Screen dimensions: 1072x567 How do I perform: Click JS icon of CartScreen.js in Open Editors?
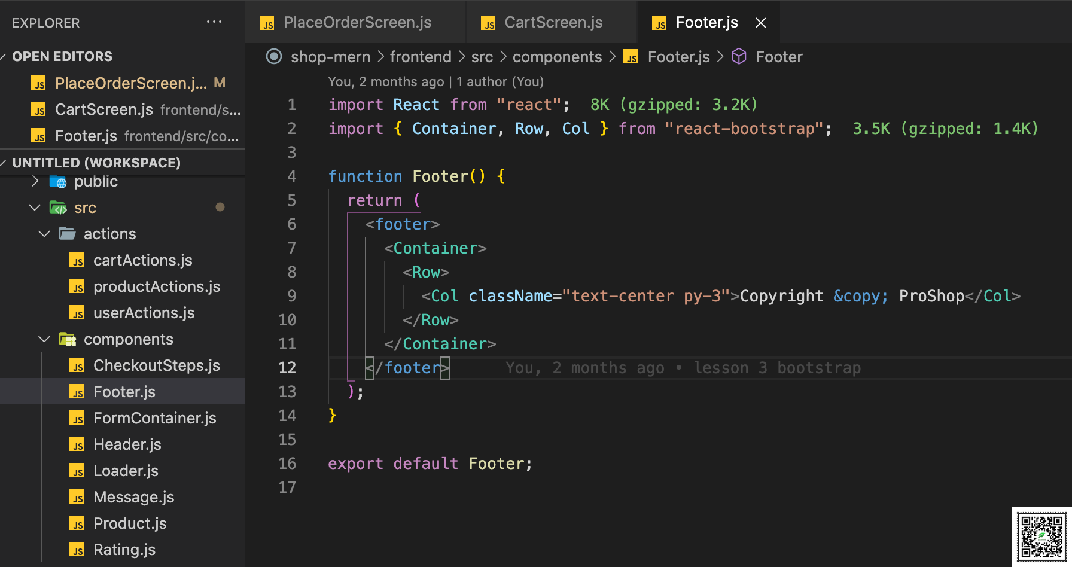pyautogui.click(x=38, y=109)
